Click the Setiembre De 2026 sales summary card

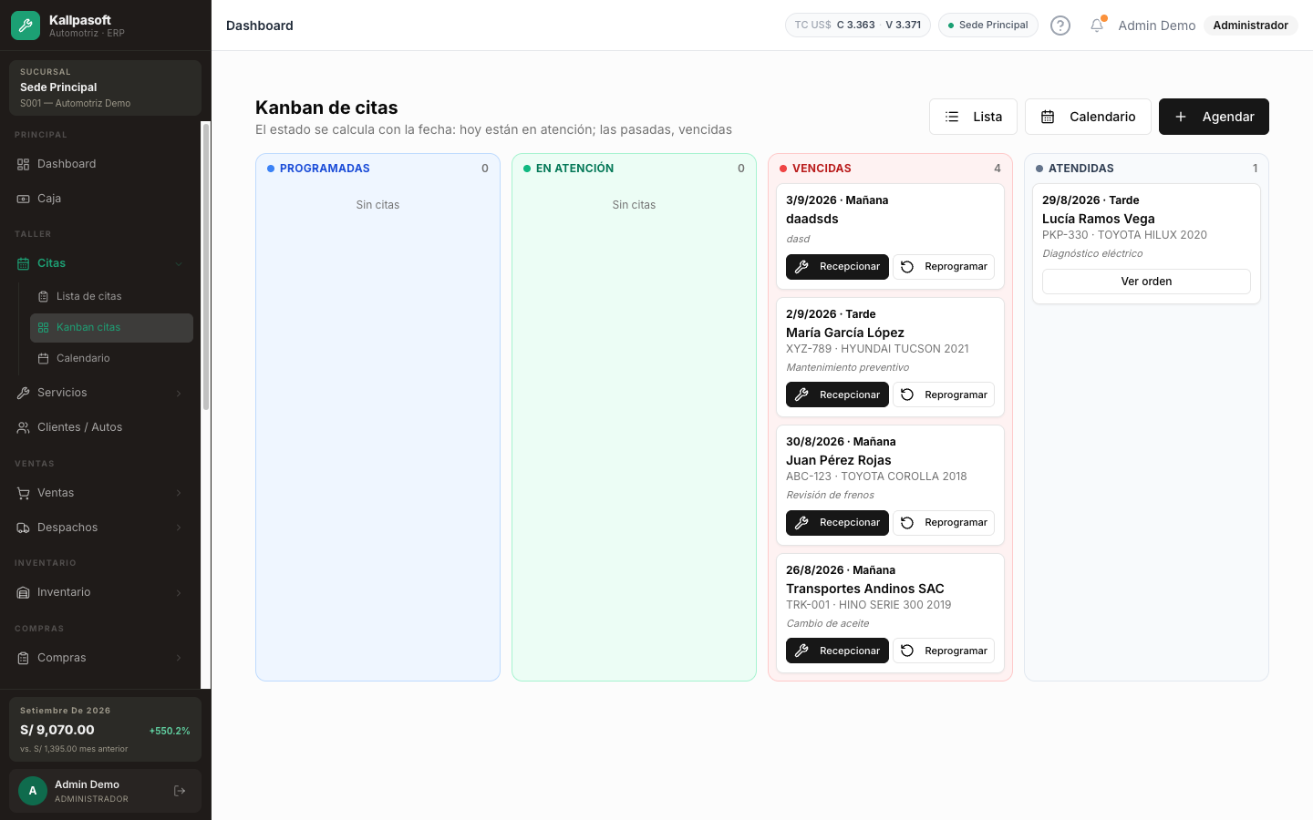click(105, 729)
